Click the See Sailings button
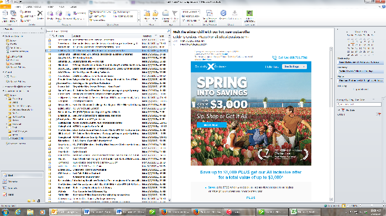This screenshot has height=216, width=386. (294, 66)
